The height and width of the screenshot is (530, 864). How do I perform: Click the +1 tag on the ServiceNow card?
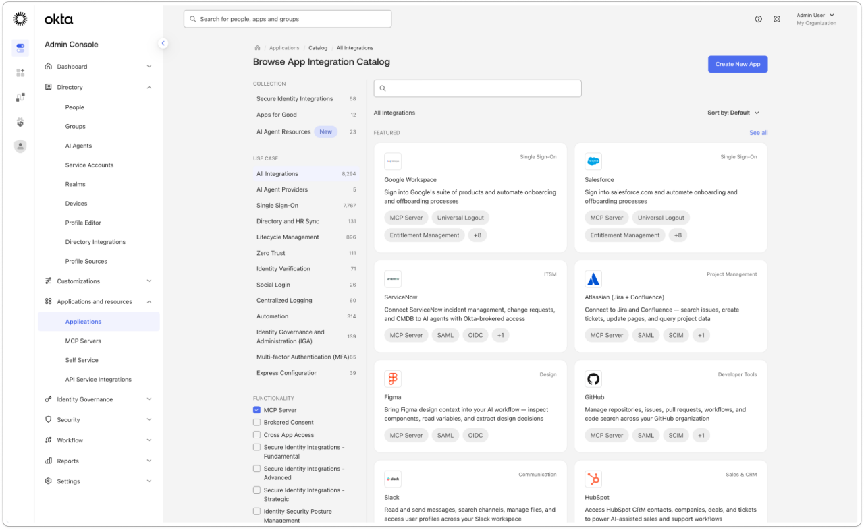500,335
